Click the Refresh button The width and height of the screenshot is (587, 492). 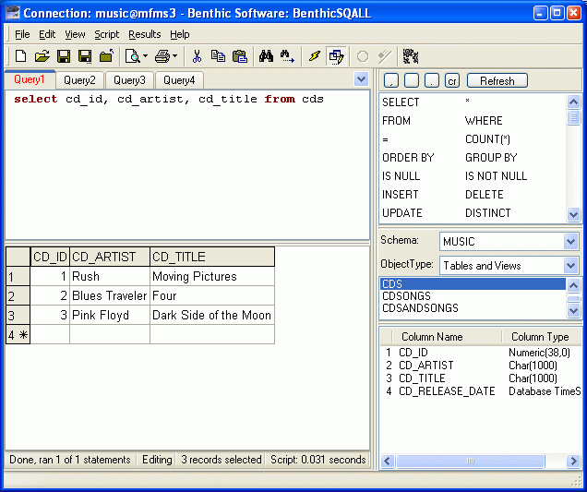pyautogui.click(x=497, y=81)
